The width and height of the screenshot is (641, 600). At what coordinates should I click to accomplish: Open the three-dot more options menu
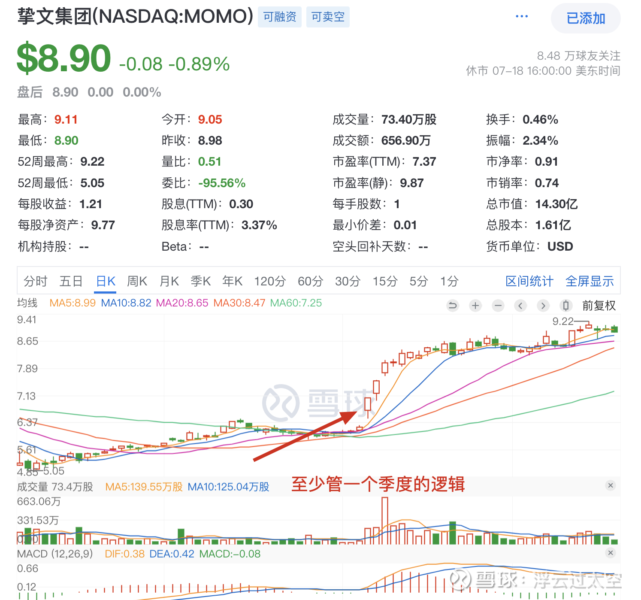click(x=522, y=17)
